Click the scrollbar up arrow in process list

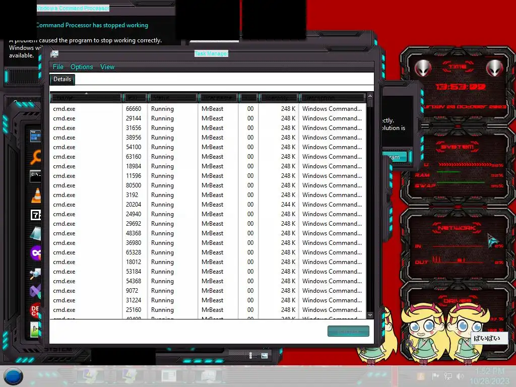370,96
